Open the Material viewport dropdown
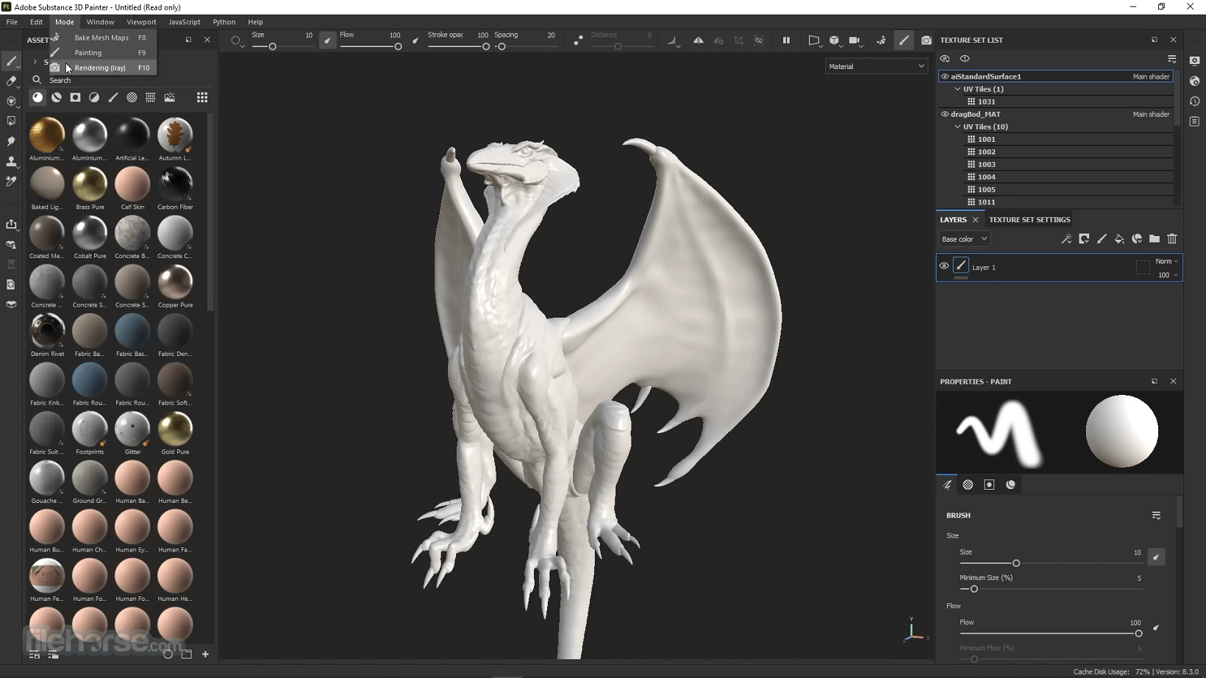 click(x=876, y=66)
